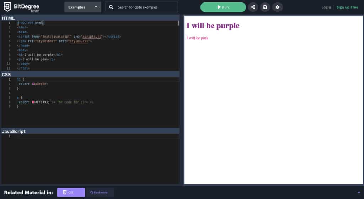Click the share icon button
Image resolution: width=364 pixels, height=199 pixels.
[x=253, y=7]
